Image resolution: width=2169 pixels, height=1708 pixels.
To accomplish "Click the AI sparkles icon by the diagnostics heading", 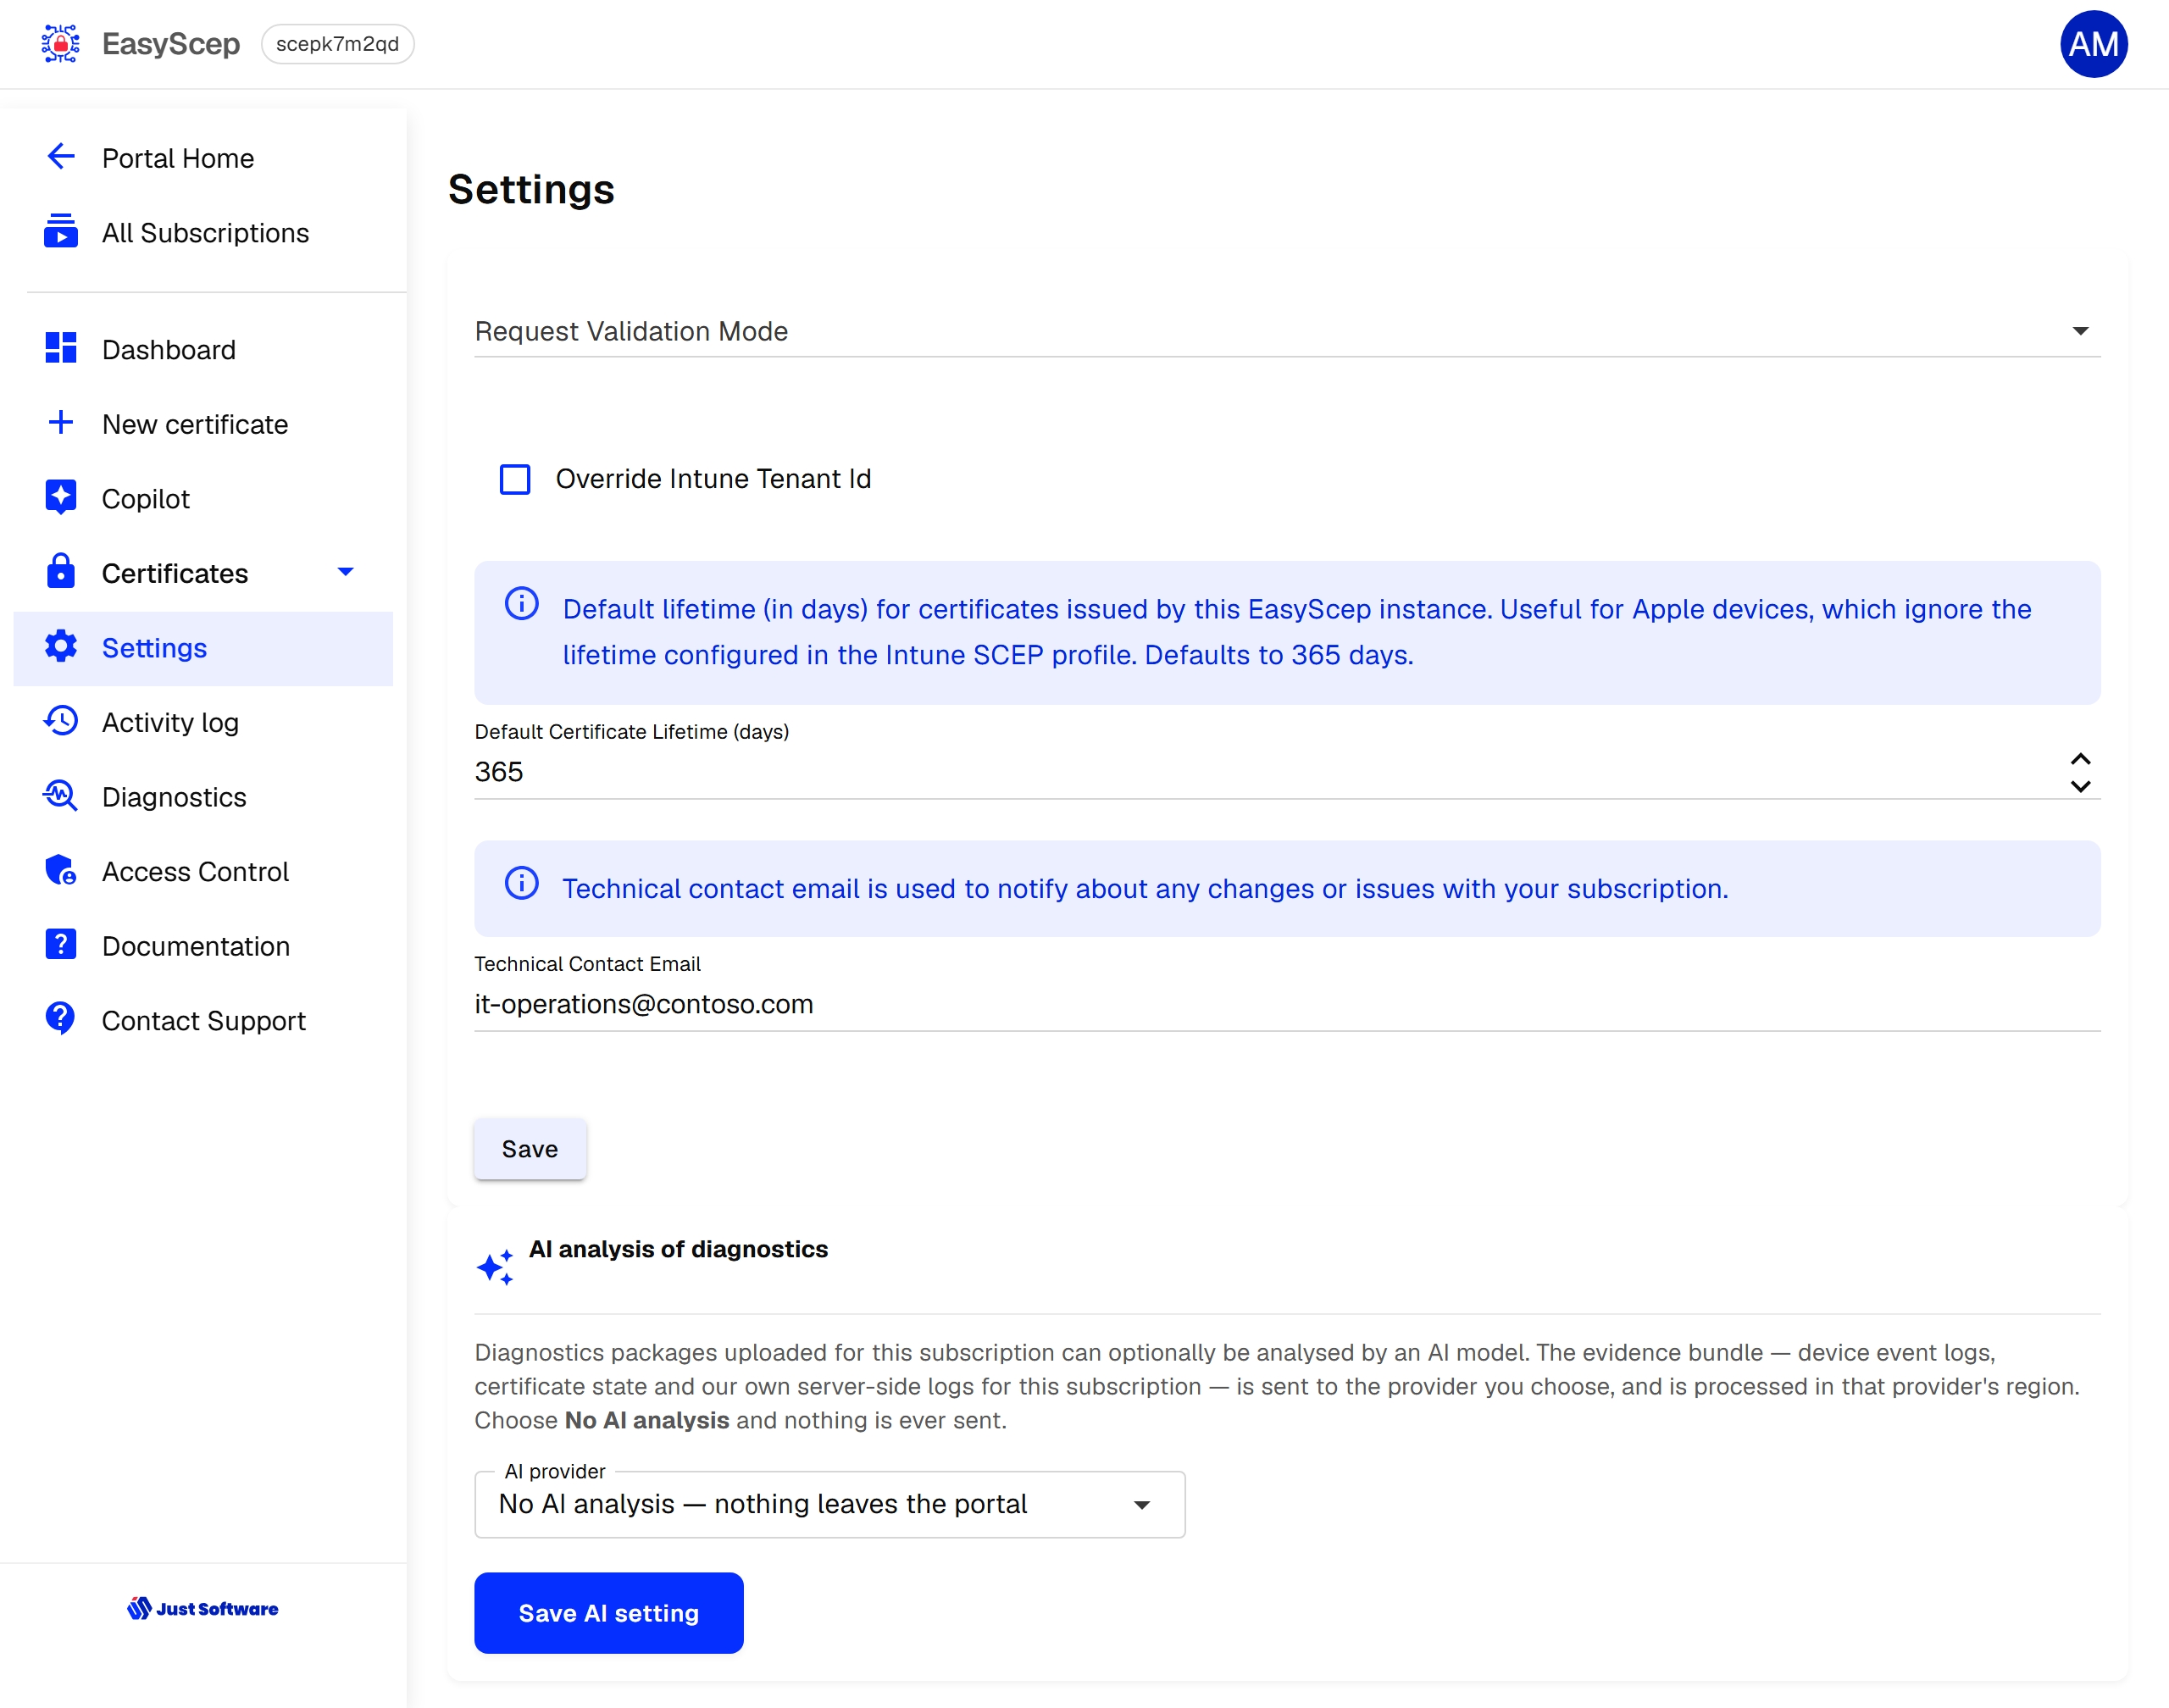I will pos(496,1266).
